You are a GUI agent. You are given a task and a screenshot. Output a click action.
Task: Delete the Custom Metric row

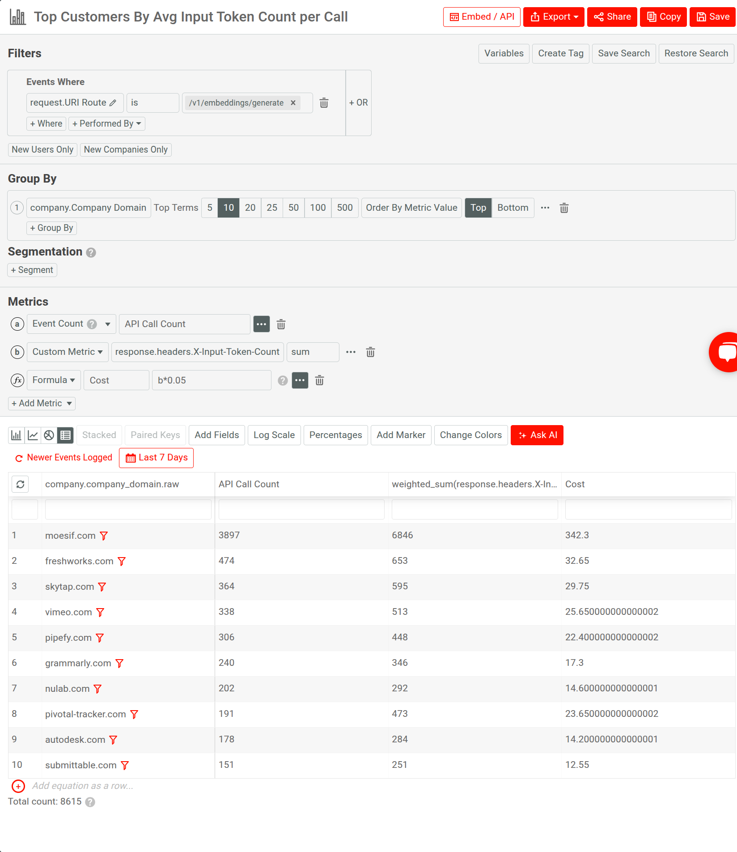tap(370, 352)
